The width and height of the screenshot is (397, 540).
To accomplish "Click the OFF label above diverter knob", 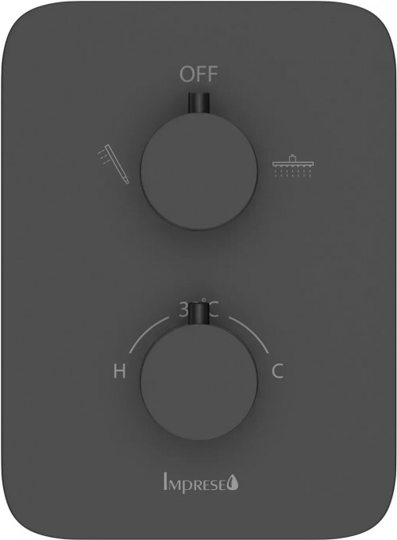I will point(198,75).
